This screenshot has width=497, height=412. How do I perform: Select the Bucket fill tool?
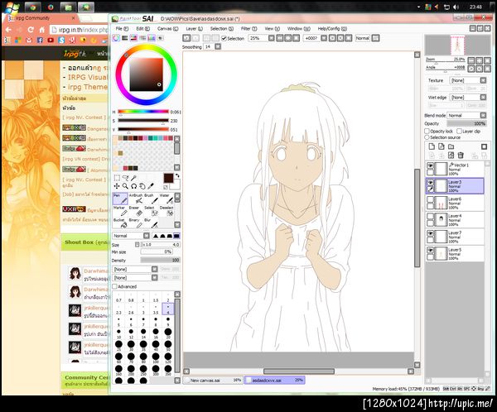pos(120,223)
